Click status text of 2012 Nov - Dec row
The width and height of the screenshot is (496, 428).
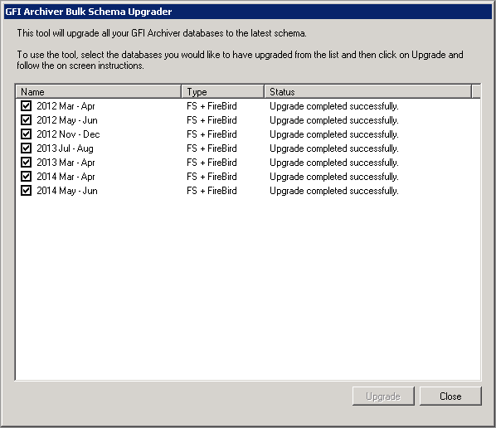point(334,134)
